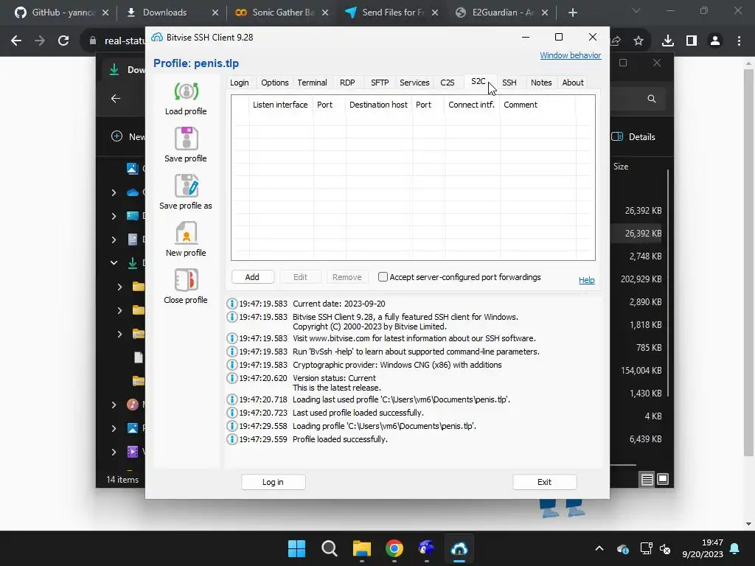Switch to E2Guardian Chrome tab

tap(503, 13)
